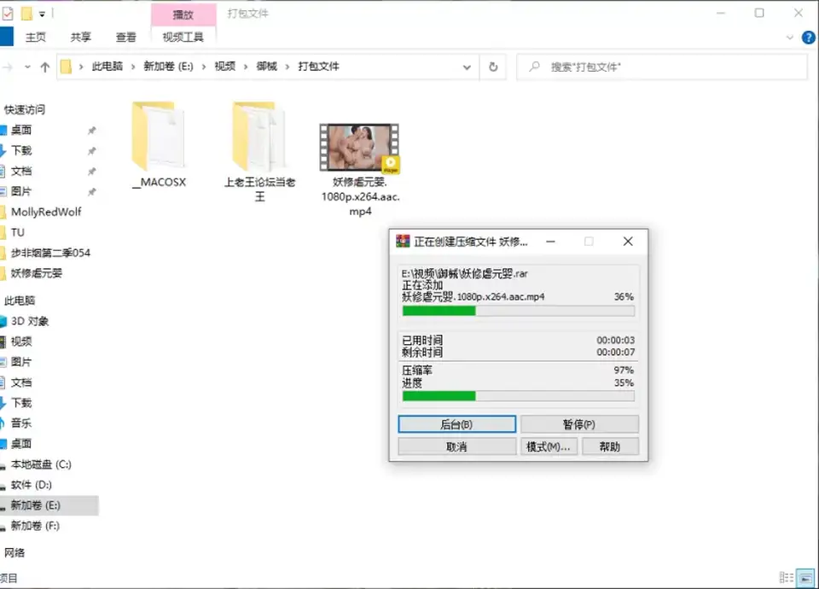The height and width of the screenshot is (589, 819).
Task: Click 暂停(P) pause button
Action: click(579, 424)
